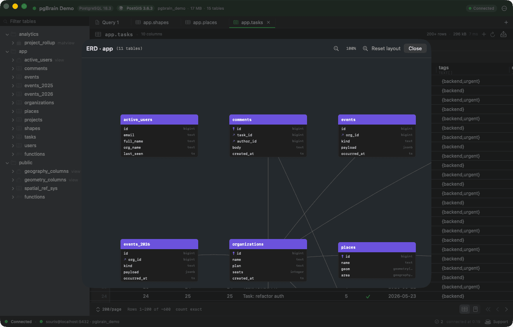
Task: Open the users table in sidebar
Action: (x=30, y=146)
